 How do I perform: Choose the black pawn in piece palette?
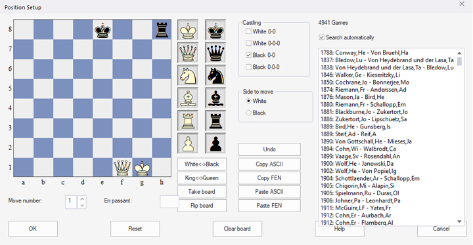tap(215, 143)
